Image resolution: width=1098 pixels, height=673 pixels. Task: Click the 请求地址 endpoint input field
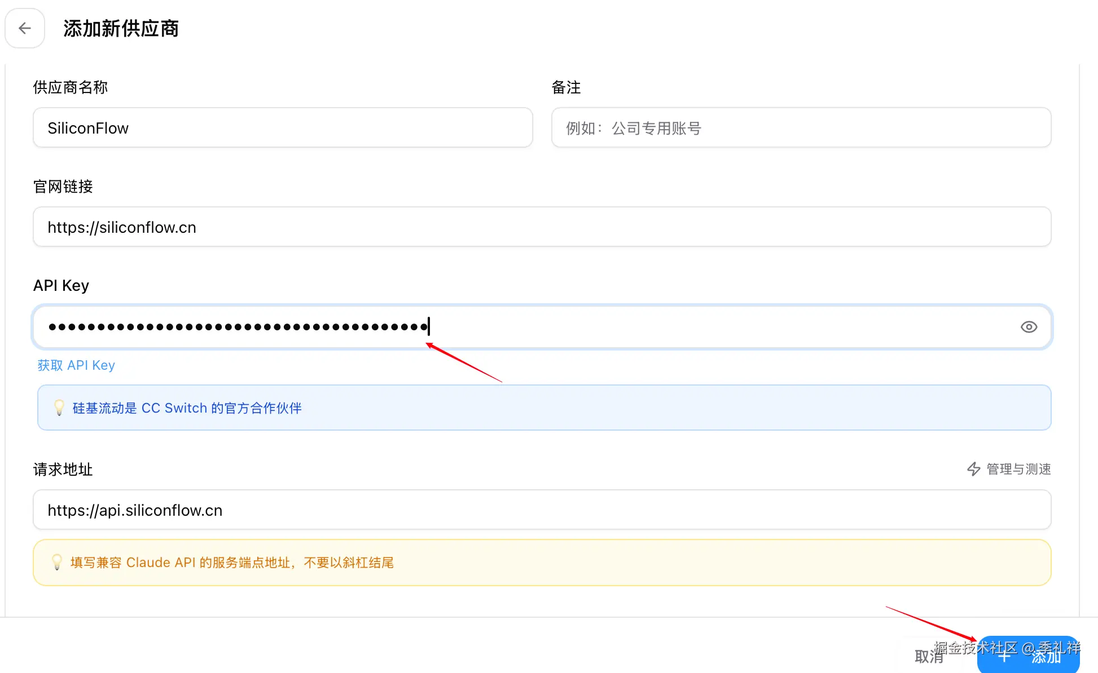coord(542,510)
